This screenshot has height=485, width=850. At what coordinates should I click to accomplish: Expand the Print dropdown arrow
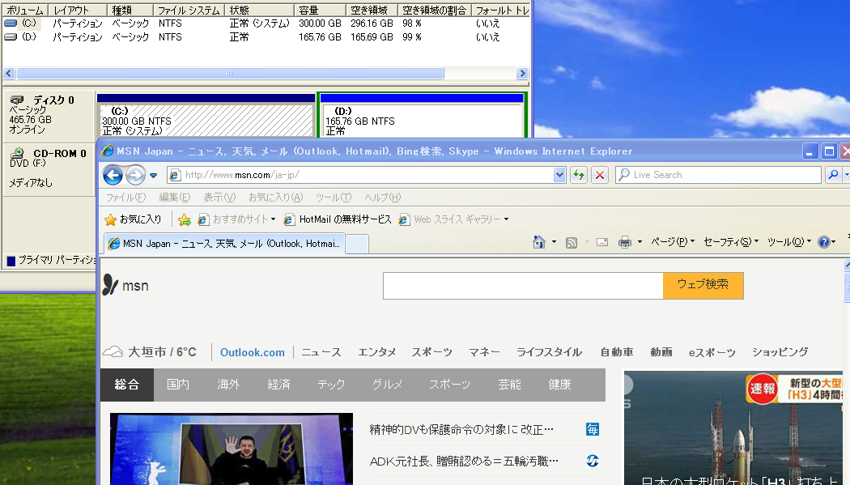pyautogui.click(x=640, y=241)
